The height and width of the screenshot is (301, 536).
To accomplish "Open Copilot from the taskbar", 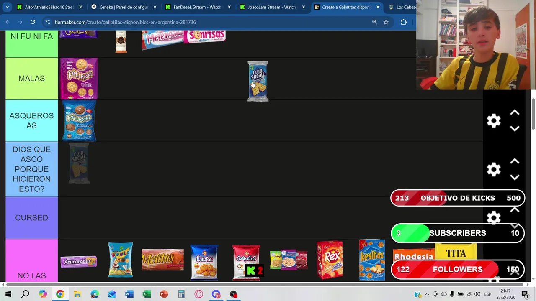I will pyautogui.click(x=43, y=294).
